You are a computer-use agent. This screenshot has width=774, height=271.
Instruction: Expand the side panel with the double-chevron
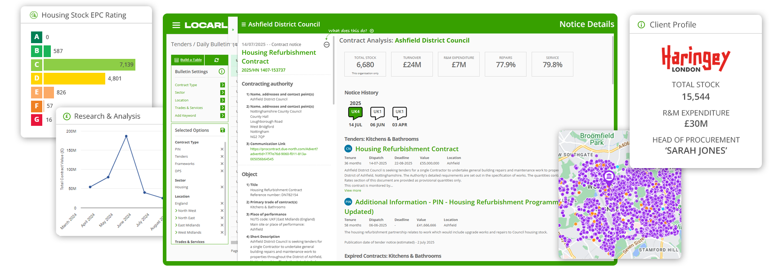tap(233, 30)
